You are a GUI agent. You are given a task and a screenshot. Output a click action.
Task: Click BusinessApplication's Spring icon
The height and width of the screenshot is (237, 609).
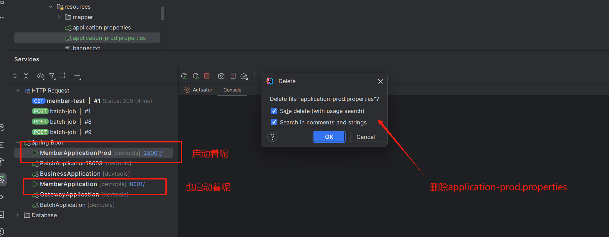pos(35,174)
